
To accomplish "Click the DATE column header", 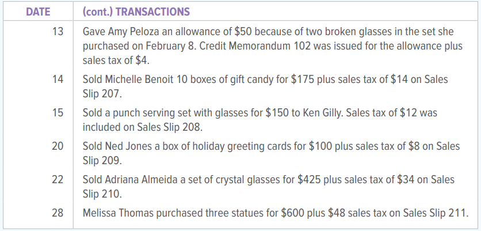I will click(38, 12).
